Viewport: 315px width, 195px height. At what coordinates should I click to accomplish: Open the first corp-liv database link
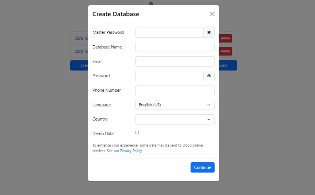coord(81,39)
